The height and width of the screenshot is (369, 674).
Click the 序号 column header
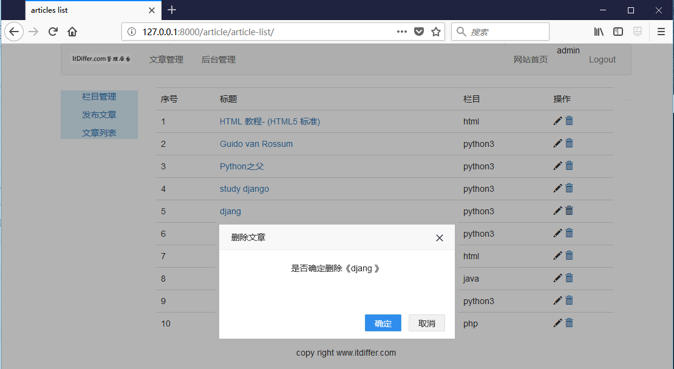tap(169, 100)
